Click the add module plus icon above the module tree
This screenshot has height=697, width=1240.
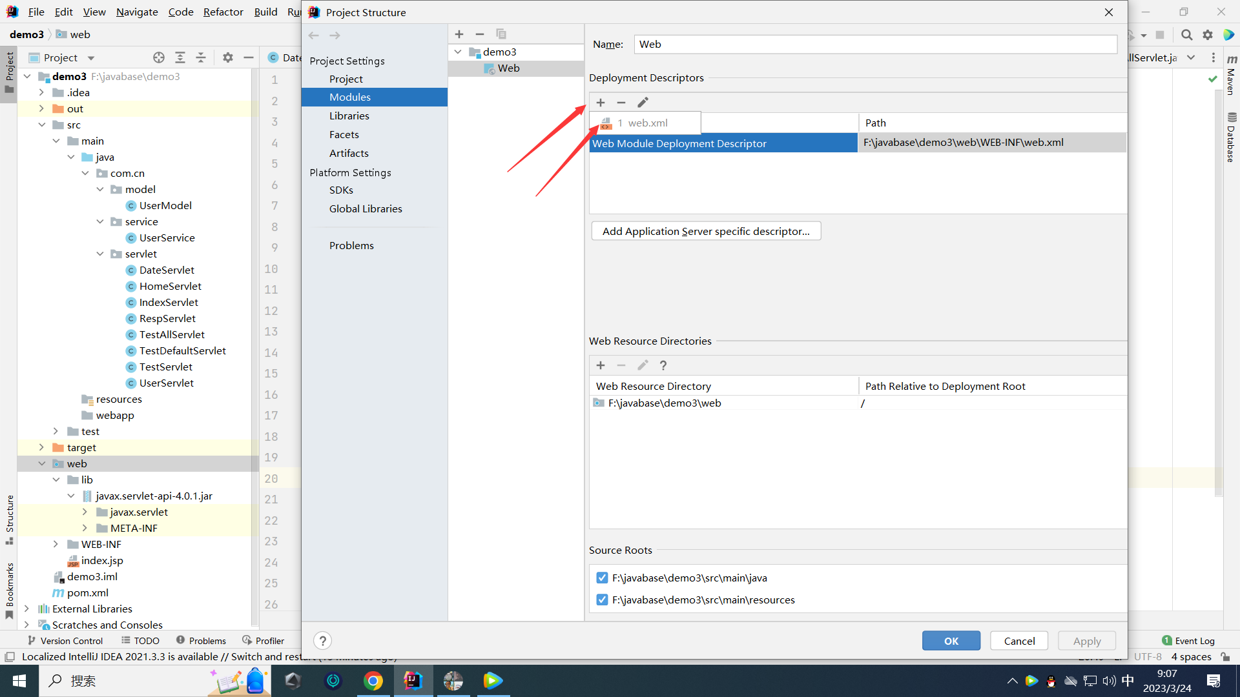[459, 34]
